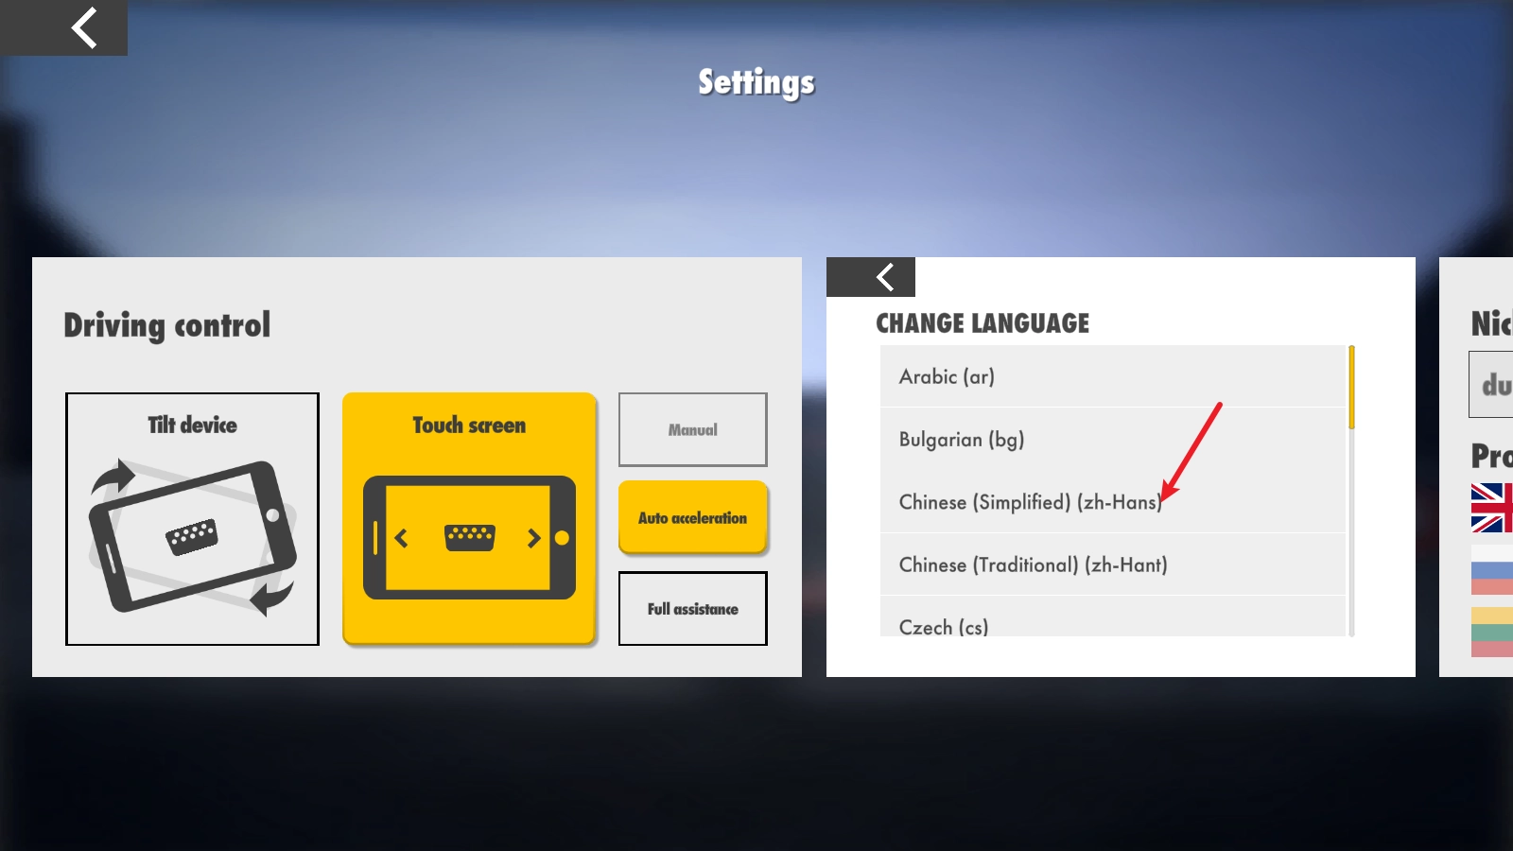1513x851 pixels.
Task: Close the Change Language panel with its back arrow
Action: (x=870, y=277)
